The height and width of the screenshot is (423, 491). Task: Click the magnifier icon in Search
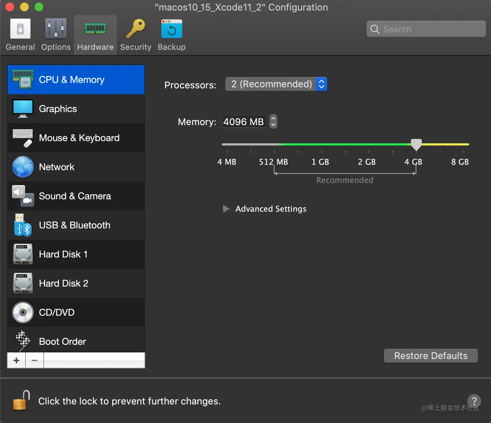click(375, 29)
